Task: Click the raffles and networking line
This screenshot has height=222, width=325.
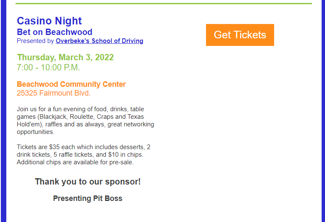Action: point(85,124)
